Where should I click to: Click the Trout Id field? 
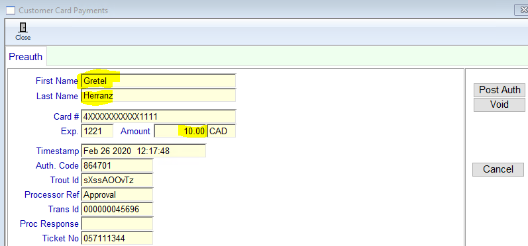[117, 180]
